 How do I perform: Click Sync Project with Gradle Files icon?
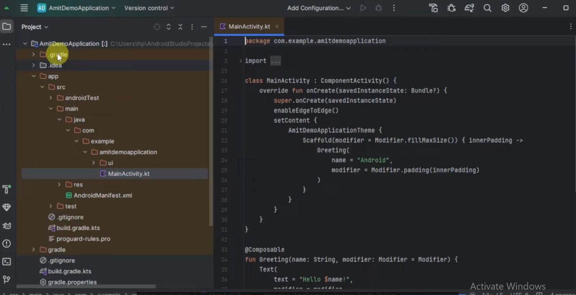pyautogui.click(x=469, y=8)
